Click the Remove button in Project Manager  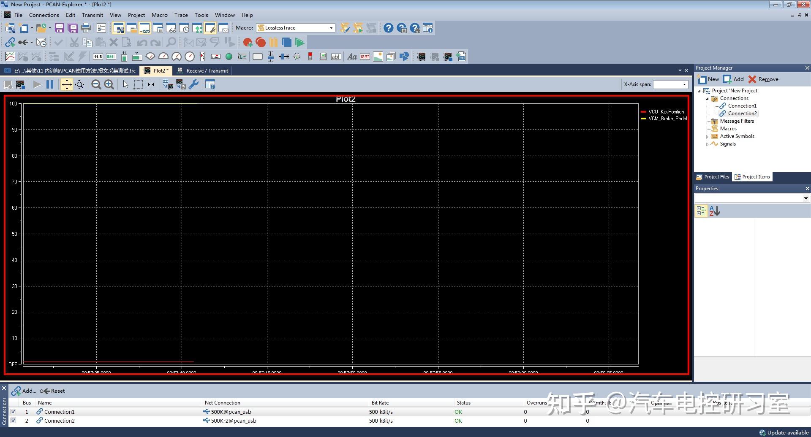[763, 79]
